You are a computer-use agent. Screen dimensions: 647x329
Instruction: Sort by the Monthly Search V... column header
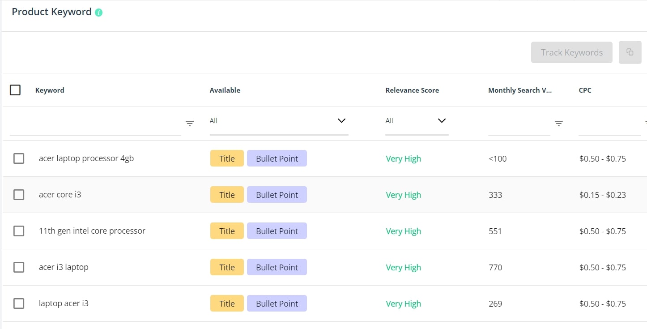[520, 90]
